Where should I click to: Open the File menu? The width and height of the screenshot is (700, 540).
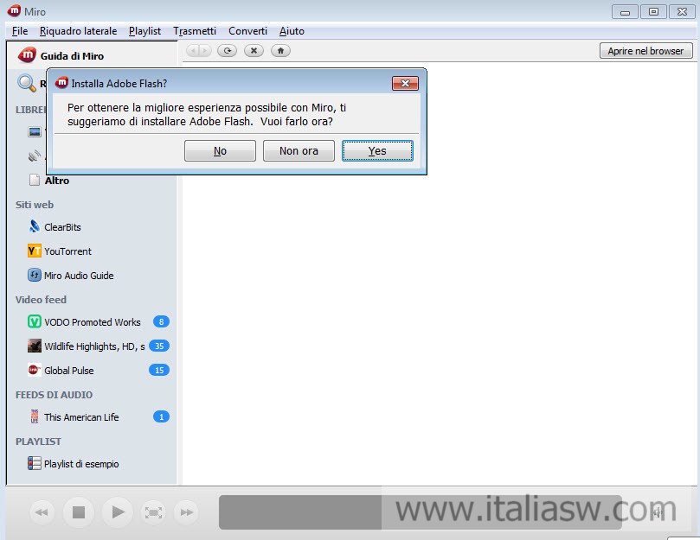pos(20,31)
